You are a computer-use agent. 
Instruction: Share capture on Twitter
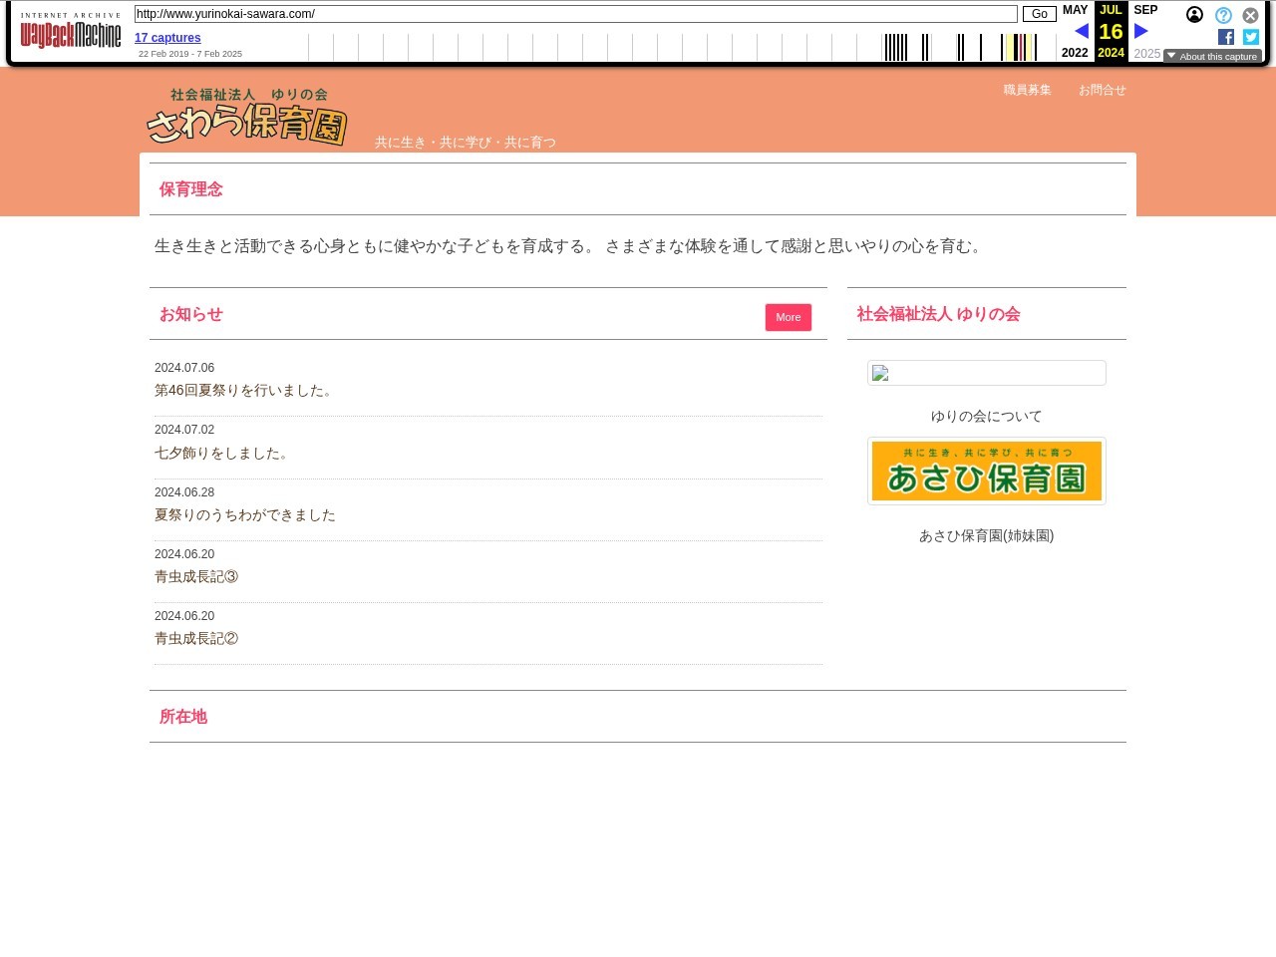click(x=1251, y=37)
